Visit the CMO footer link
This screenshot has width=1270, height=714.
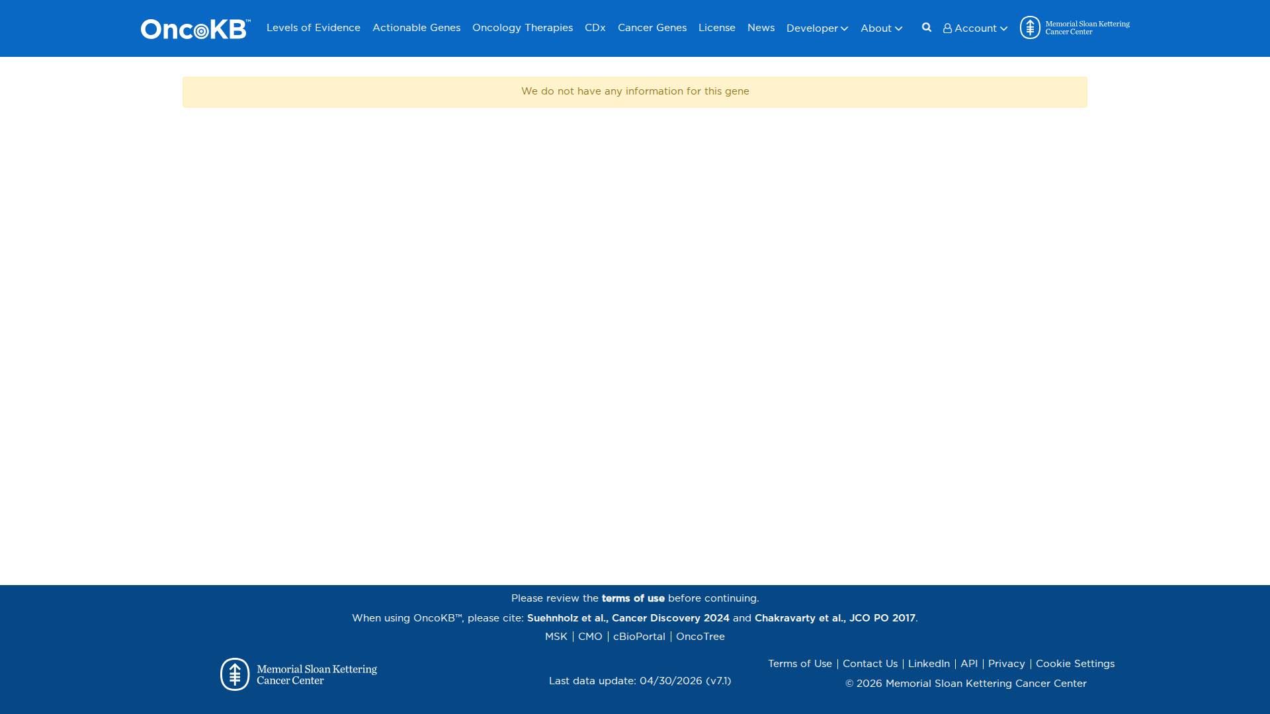pyautogui.click(x=590, y=637)
